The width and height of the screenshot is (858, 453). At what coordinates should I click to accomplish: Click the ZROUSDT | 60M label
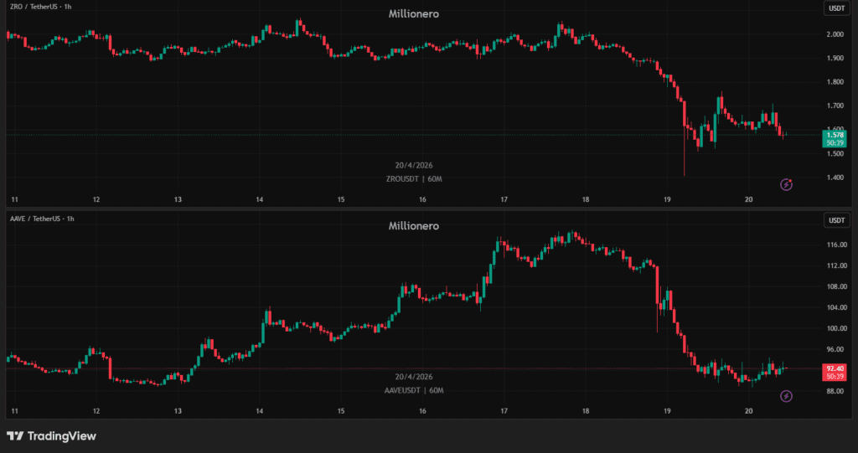(414, 179)
